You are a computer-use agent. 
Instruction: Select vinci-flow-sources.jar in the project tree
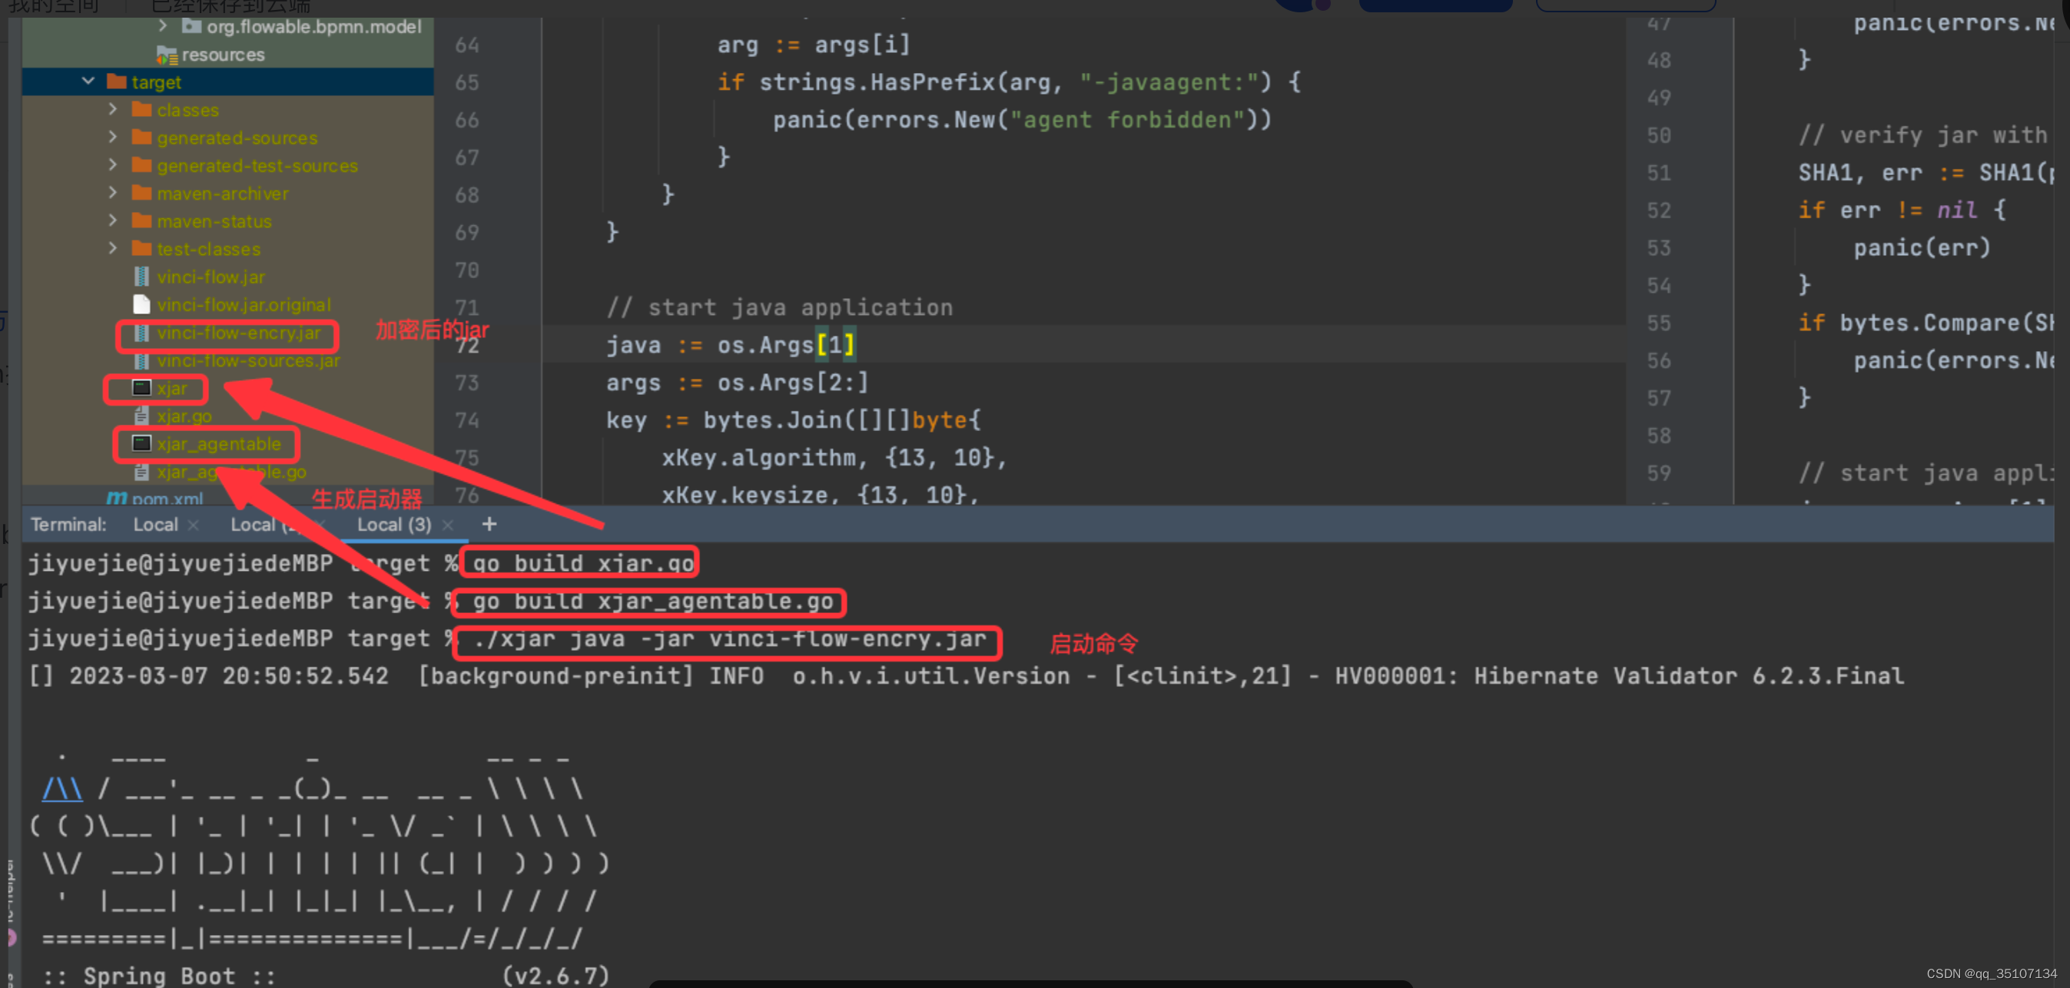click(248, 360)
